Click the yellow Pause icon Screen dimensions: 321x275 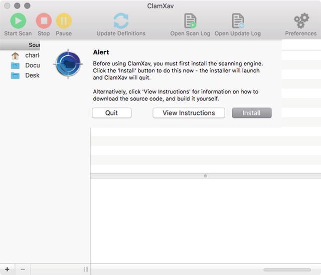click(64, 21)
